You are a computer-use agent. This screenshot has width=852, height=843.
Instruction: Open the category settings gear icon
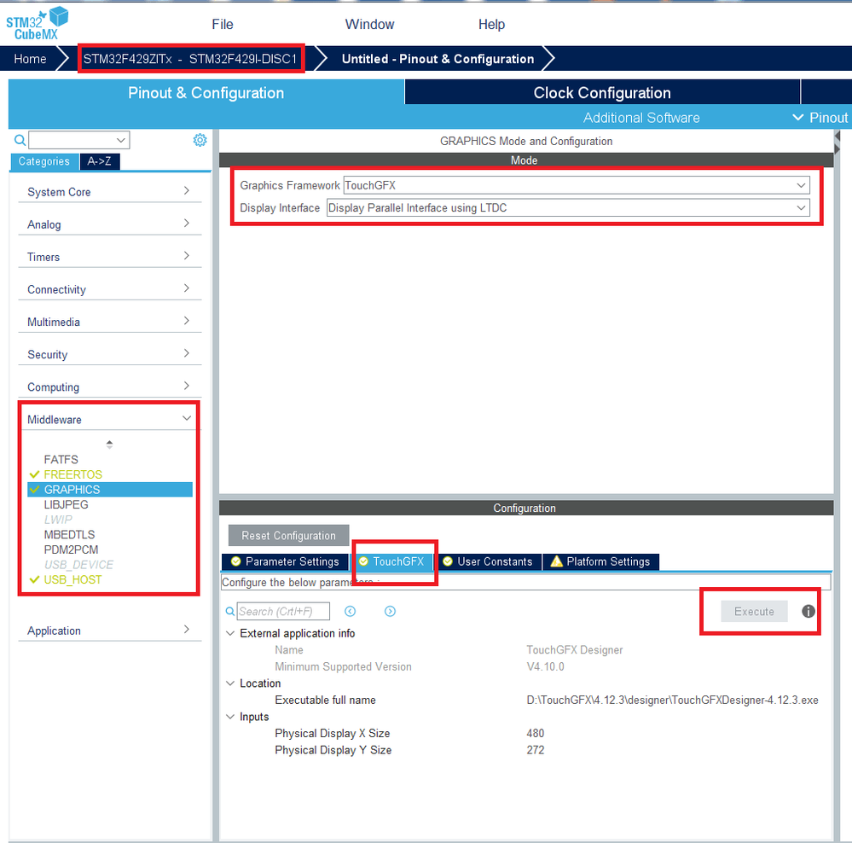pos(200,140)
